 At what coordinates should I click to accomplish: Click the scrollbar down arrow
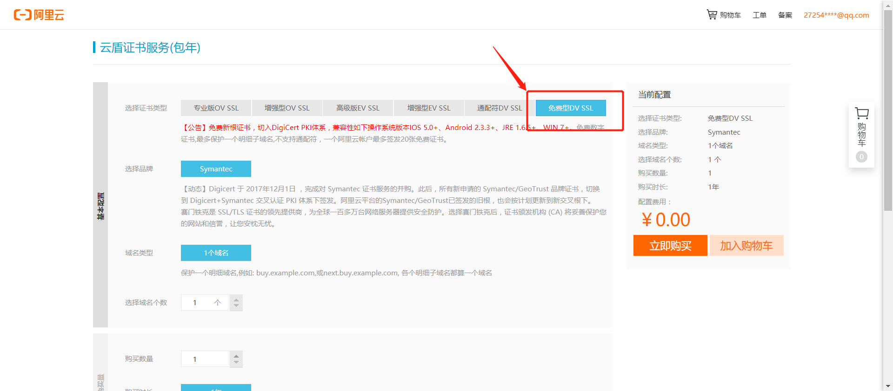888,386
